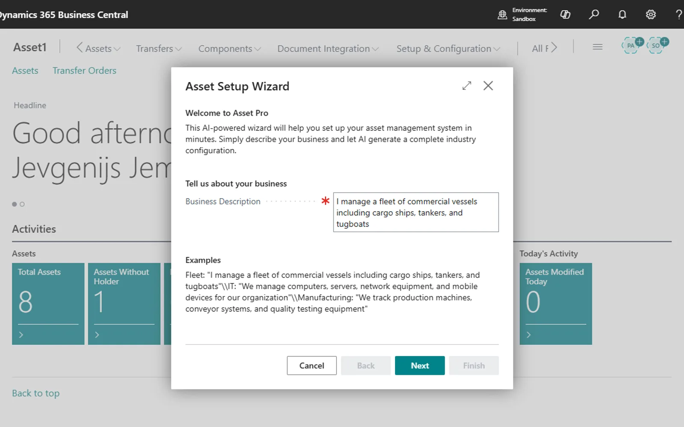Viewport: 684px width, 427px height.
Task: Click the Dynamics 365 Business Central title
Action: pyautogui.click(x=63, y=15)
